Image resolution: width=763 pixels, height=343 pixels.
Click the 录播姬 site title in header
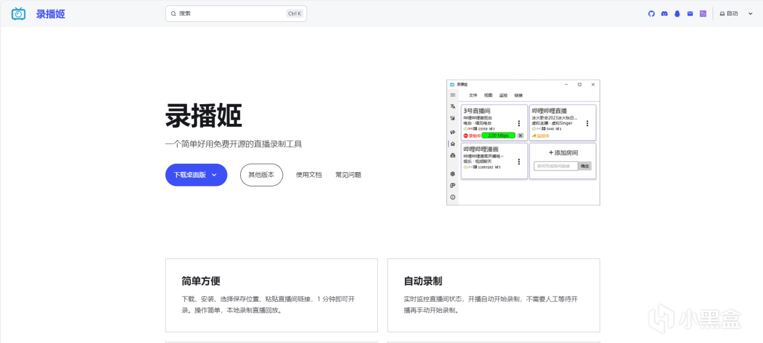[x=51, y=14]
